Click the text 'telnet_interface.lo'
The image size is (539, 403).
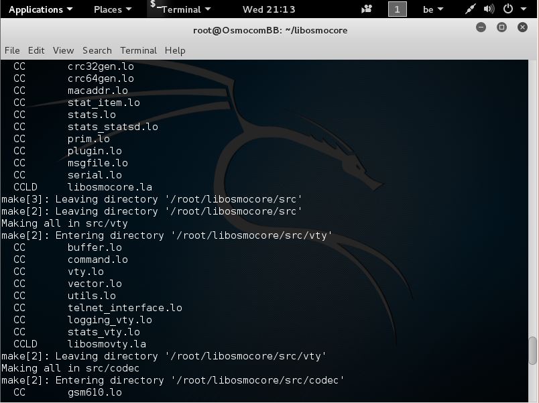coord(125,308)
